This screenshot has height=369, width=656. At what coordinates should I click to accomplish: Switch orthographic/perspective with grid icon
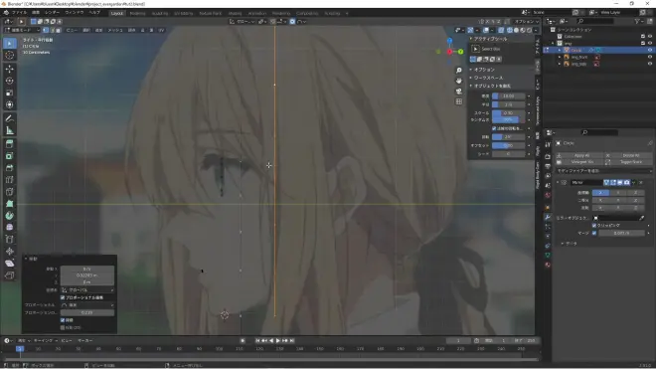459,101
